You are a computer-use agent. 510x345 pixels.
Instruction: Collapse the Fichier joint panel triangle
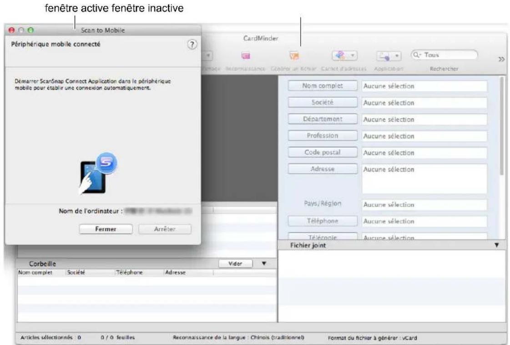pyautogui.click(x=496, y=245)
